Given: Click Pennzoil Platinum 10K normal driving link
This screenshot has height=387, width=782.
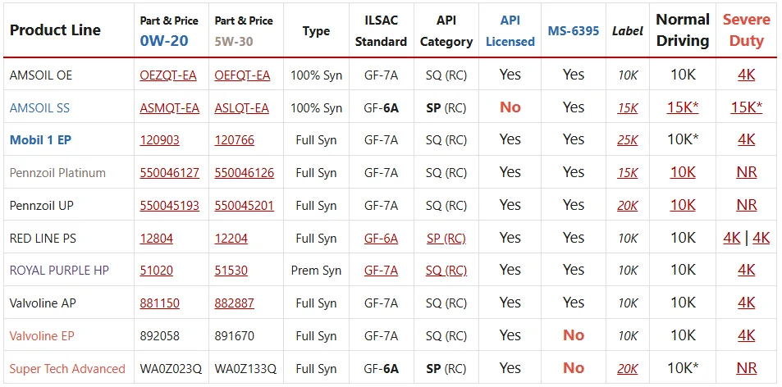Looking at the screenshot, I should coord(683,172).
